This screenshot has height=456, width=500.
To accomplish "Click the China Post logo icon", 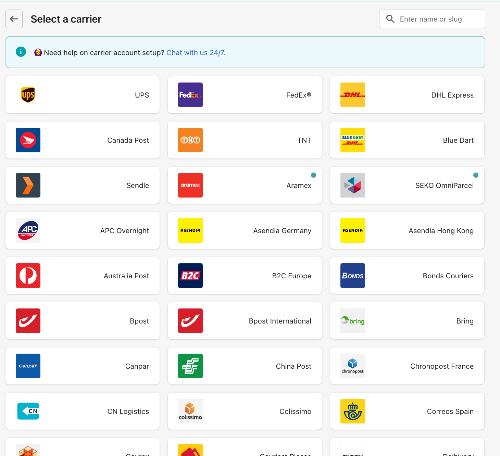I will tap(190, 366).
